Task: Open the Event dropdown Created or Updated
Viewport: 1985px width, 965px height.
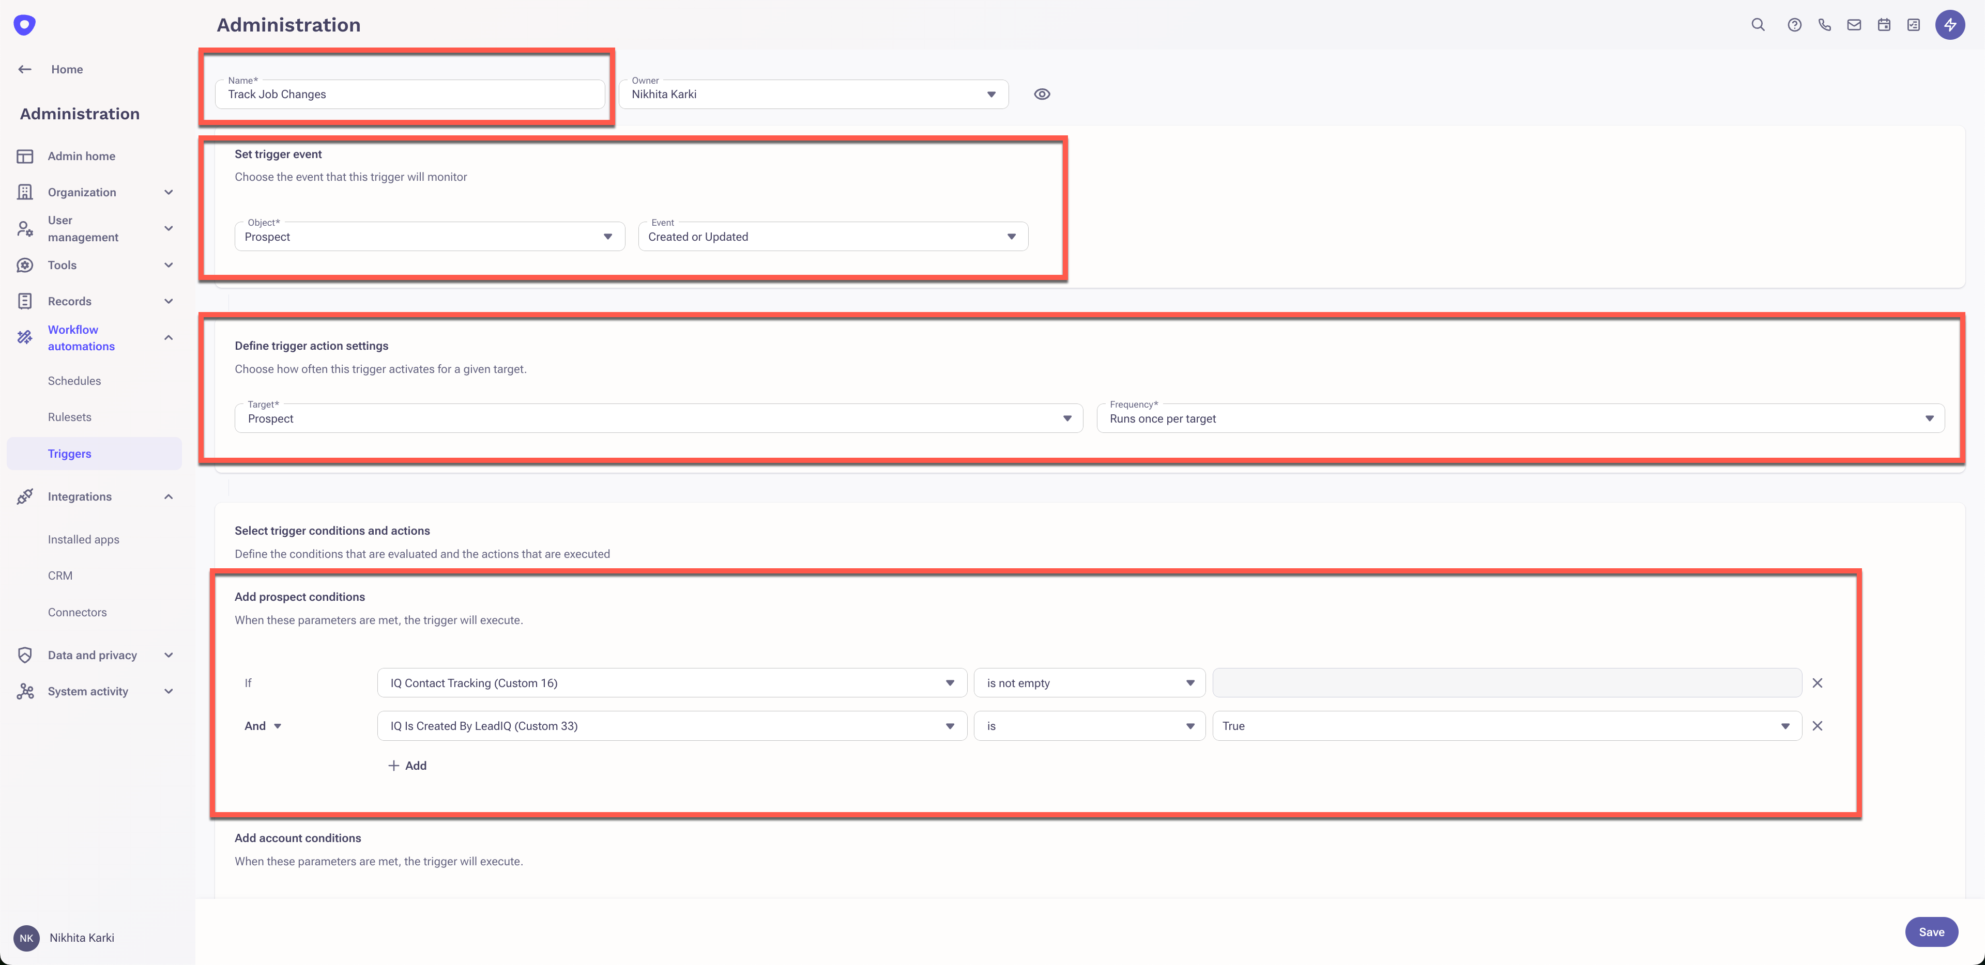Action: 832,237
